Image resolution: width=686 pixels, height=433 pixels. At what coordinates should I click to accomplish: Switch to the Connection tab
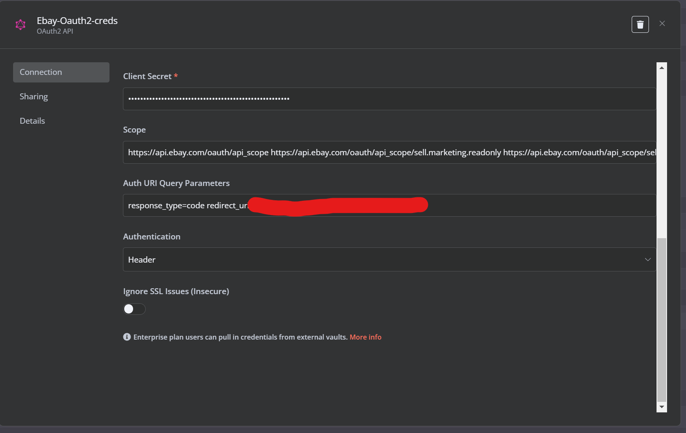(x=61, y=72)
